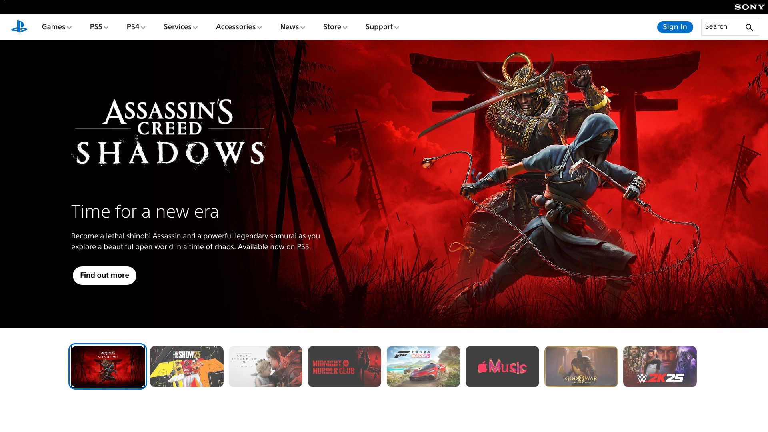Open the Accessories navigation menu
This screenshot has height=432, width=768.
[238, 27]
